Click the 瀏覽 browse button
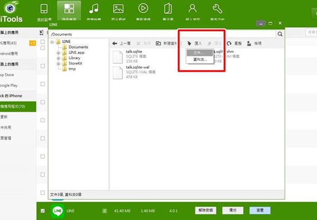 (x=260, y=210)
